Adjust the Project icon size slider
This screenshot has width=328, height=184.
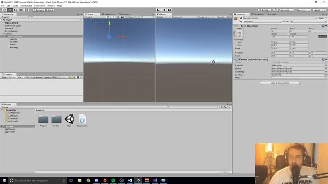[224, 172]
